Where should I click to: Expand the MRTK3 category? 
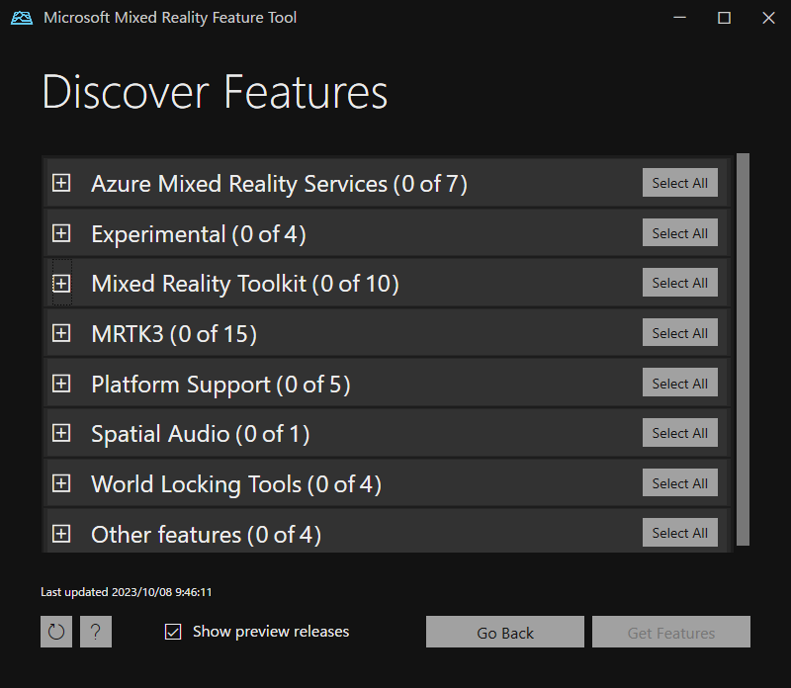(61, 333)
